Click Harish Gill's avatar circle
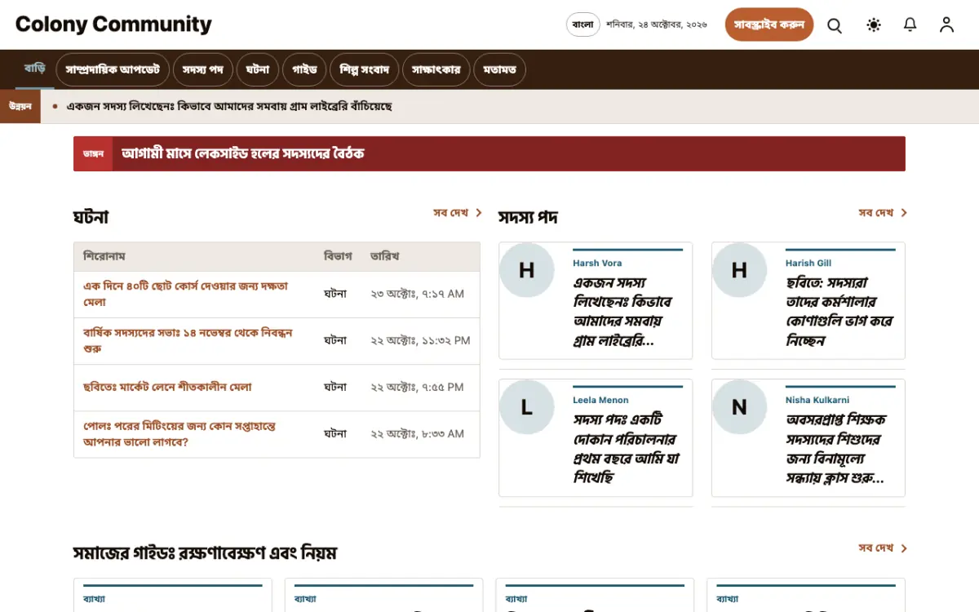The image size is (979, 612). point(739,270)
